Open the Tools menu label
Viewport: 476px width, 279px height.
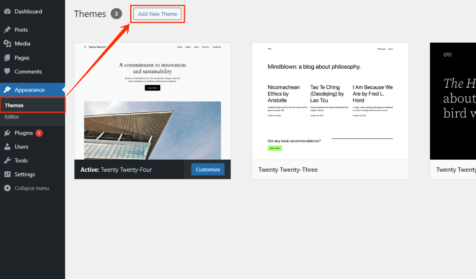21,161
